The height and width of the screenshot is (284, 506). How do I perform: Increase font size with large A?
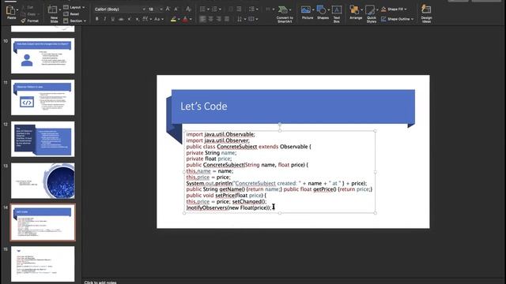[168, 9]
